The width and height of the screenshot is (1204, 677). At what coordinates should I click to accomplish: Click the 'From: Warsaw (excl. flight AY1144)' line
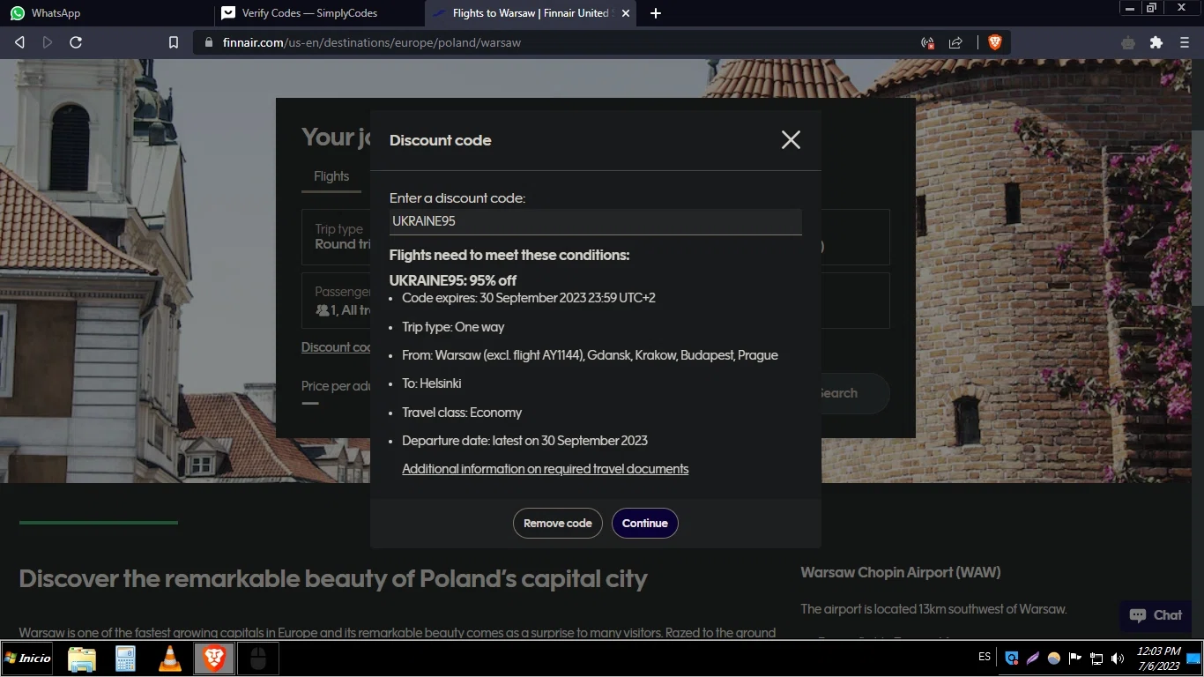click(x=591, y=355)
